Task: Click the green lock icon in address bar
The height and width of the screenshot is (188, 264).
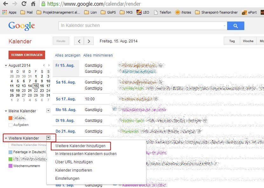Action: tap(43, 4)
